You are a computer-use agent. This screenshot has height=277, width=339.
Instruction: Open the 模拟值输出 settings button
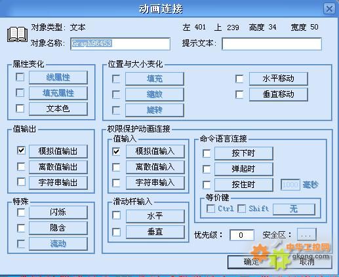58,151
